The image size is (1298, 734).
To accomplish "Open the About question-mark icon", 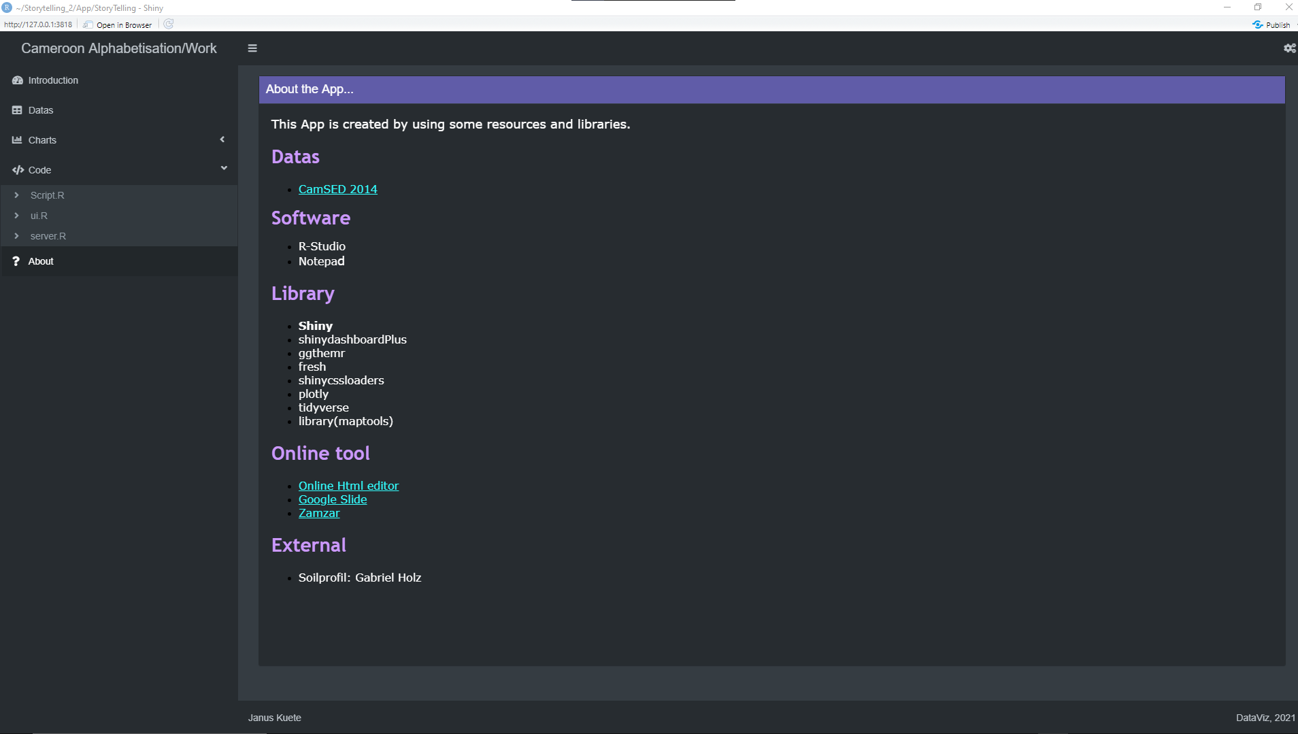I will click(x=16, y=261).
